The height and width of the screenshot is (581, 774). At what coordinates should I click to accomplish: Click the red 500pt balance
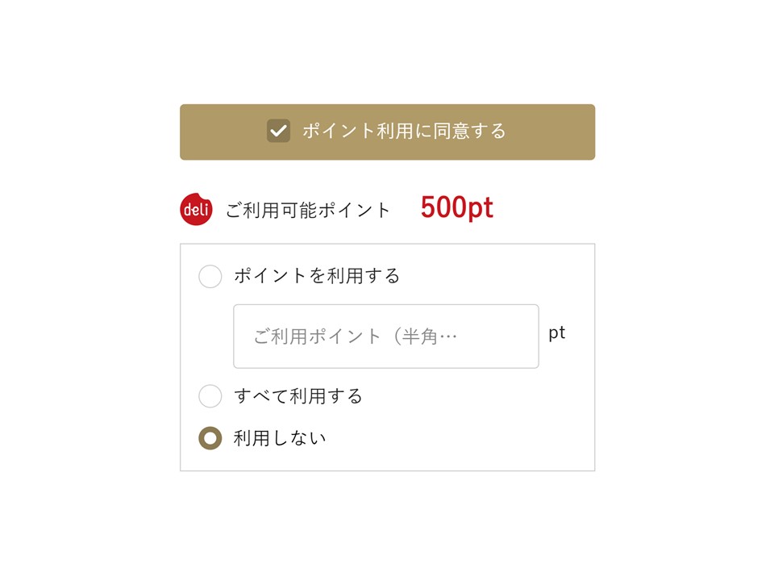coord(456,209)
